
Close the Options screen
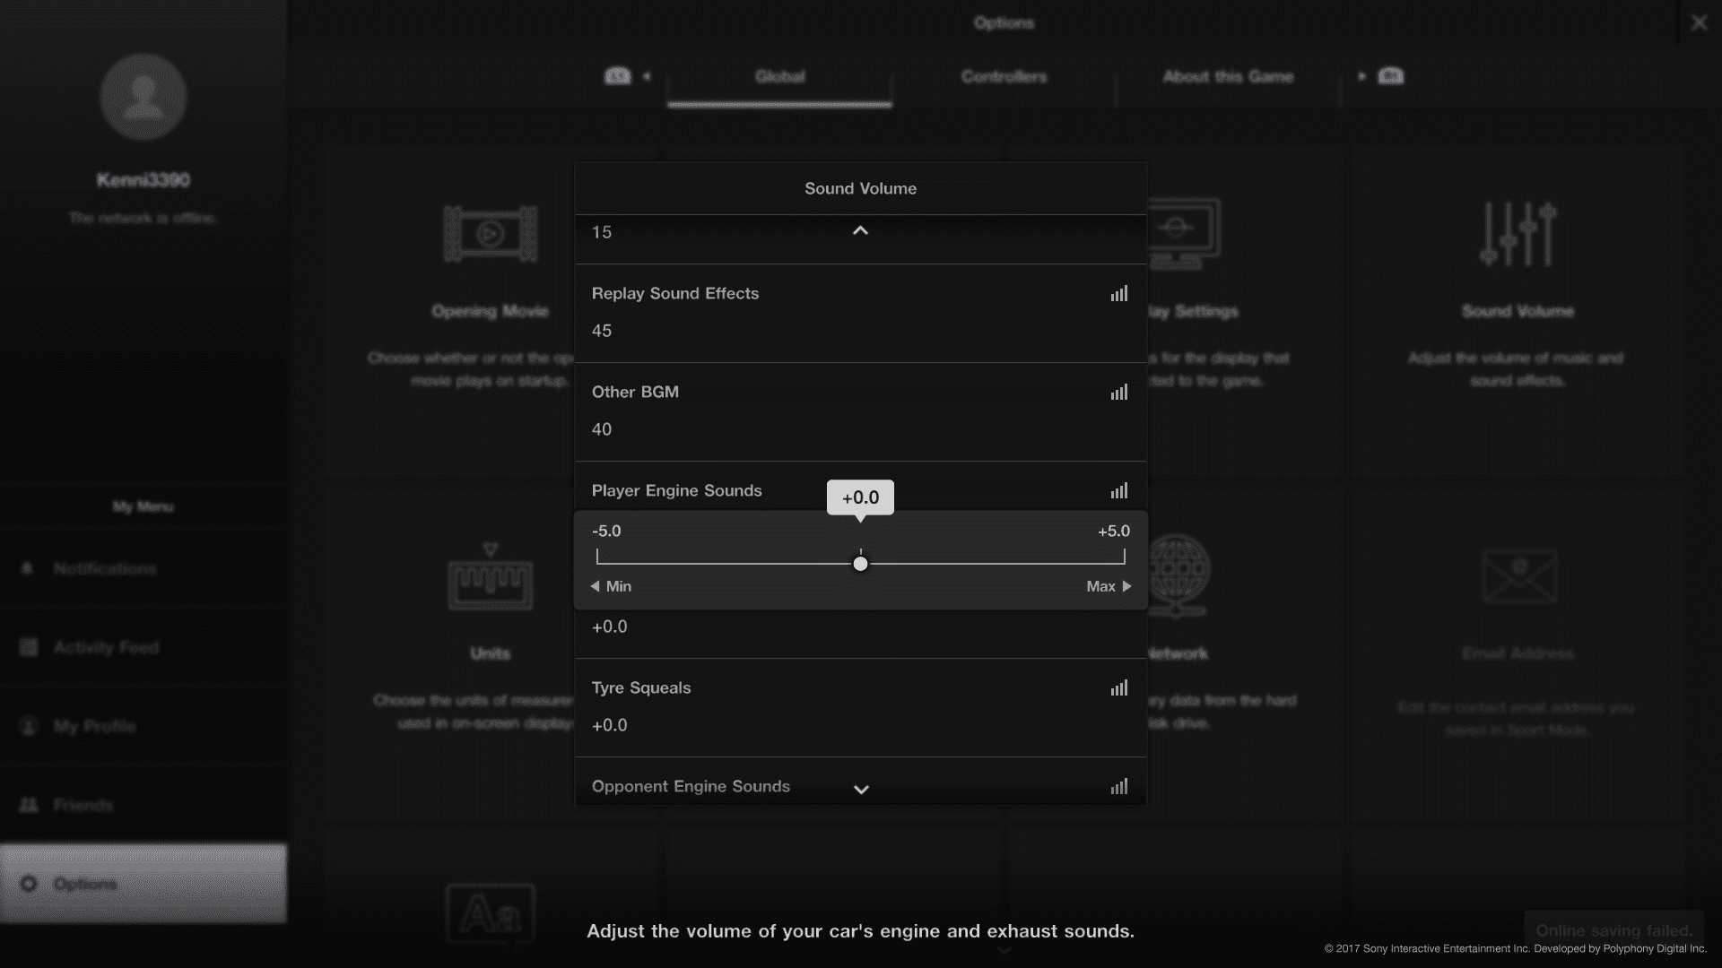pyautogui.click(x=1699, y=23)
